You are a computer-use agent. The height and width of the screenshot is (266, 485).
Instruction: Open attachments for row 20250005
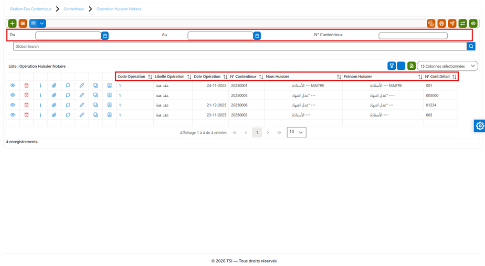pyautogui.click(x=54, y=95)
